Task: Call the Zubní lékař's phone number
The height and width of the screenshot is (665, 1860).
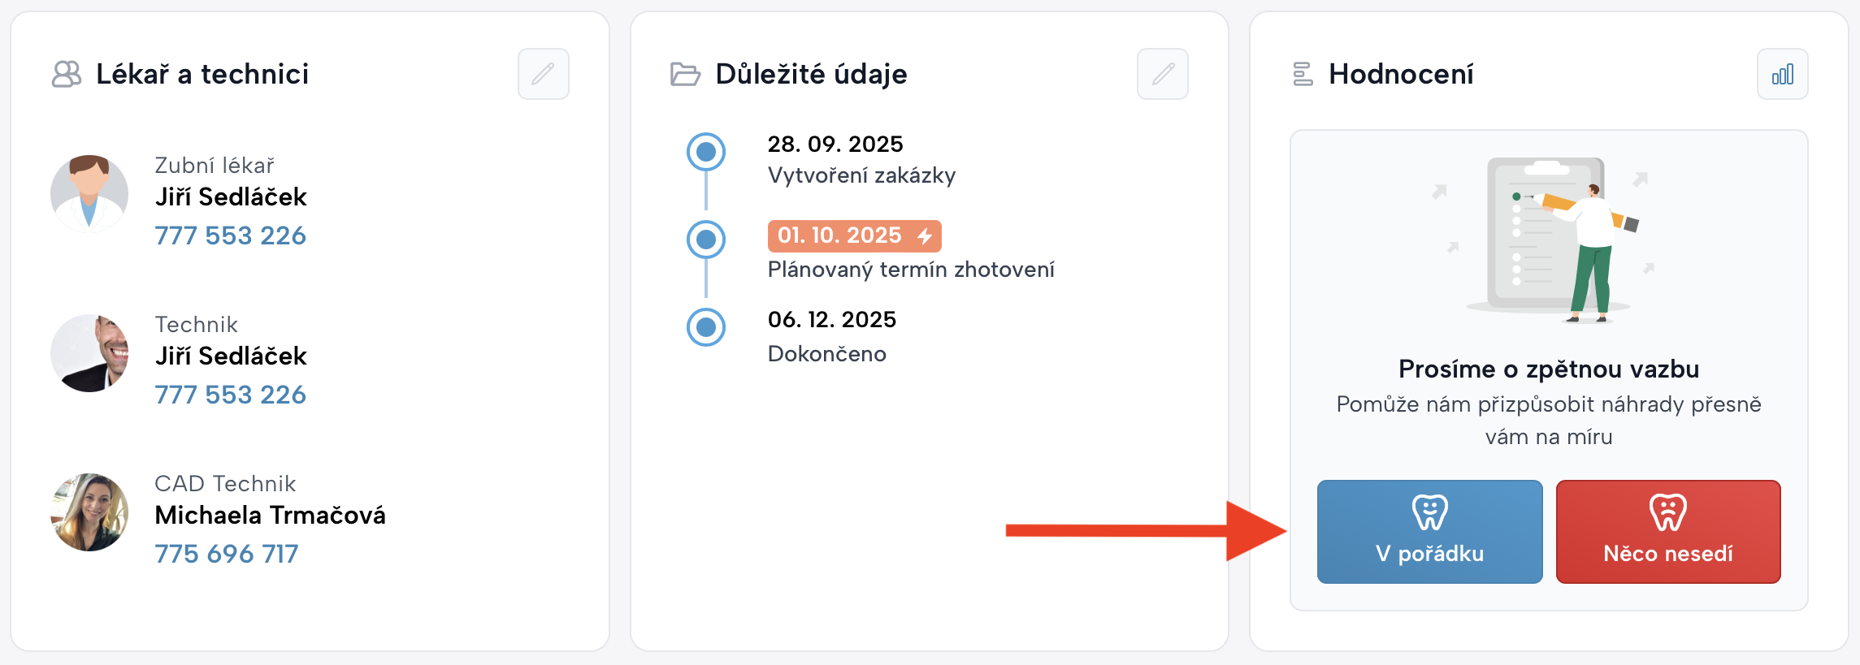Action: 230,235
